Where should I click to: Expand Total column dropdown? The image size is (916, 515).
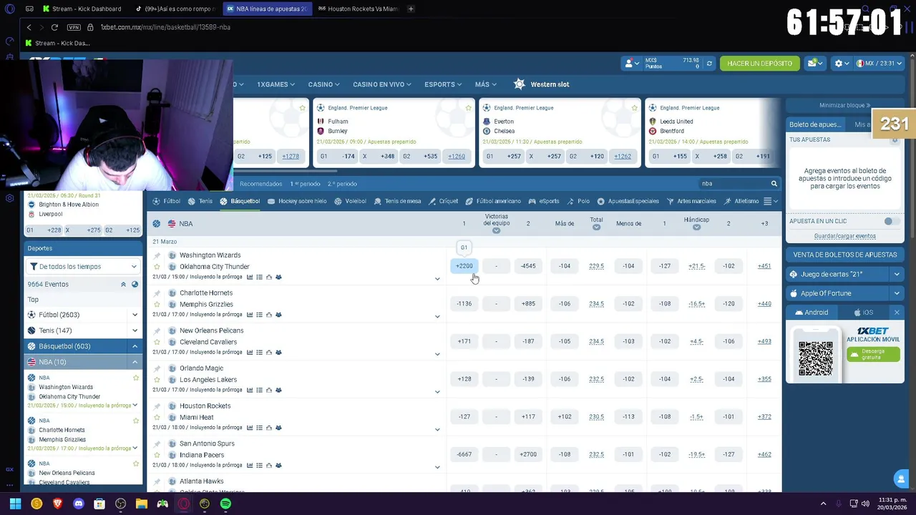tap(596, 227)
